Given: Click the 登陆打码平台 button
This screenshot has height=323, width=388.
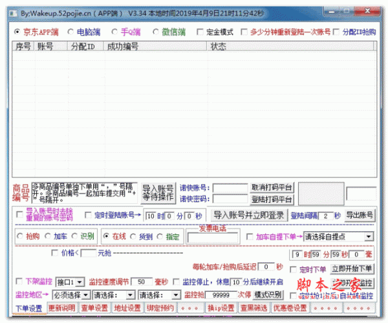Looking at the screenshot, I should click(x=272, y=199).
